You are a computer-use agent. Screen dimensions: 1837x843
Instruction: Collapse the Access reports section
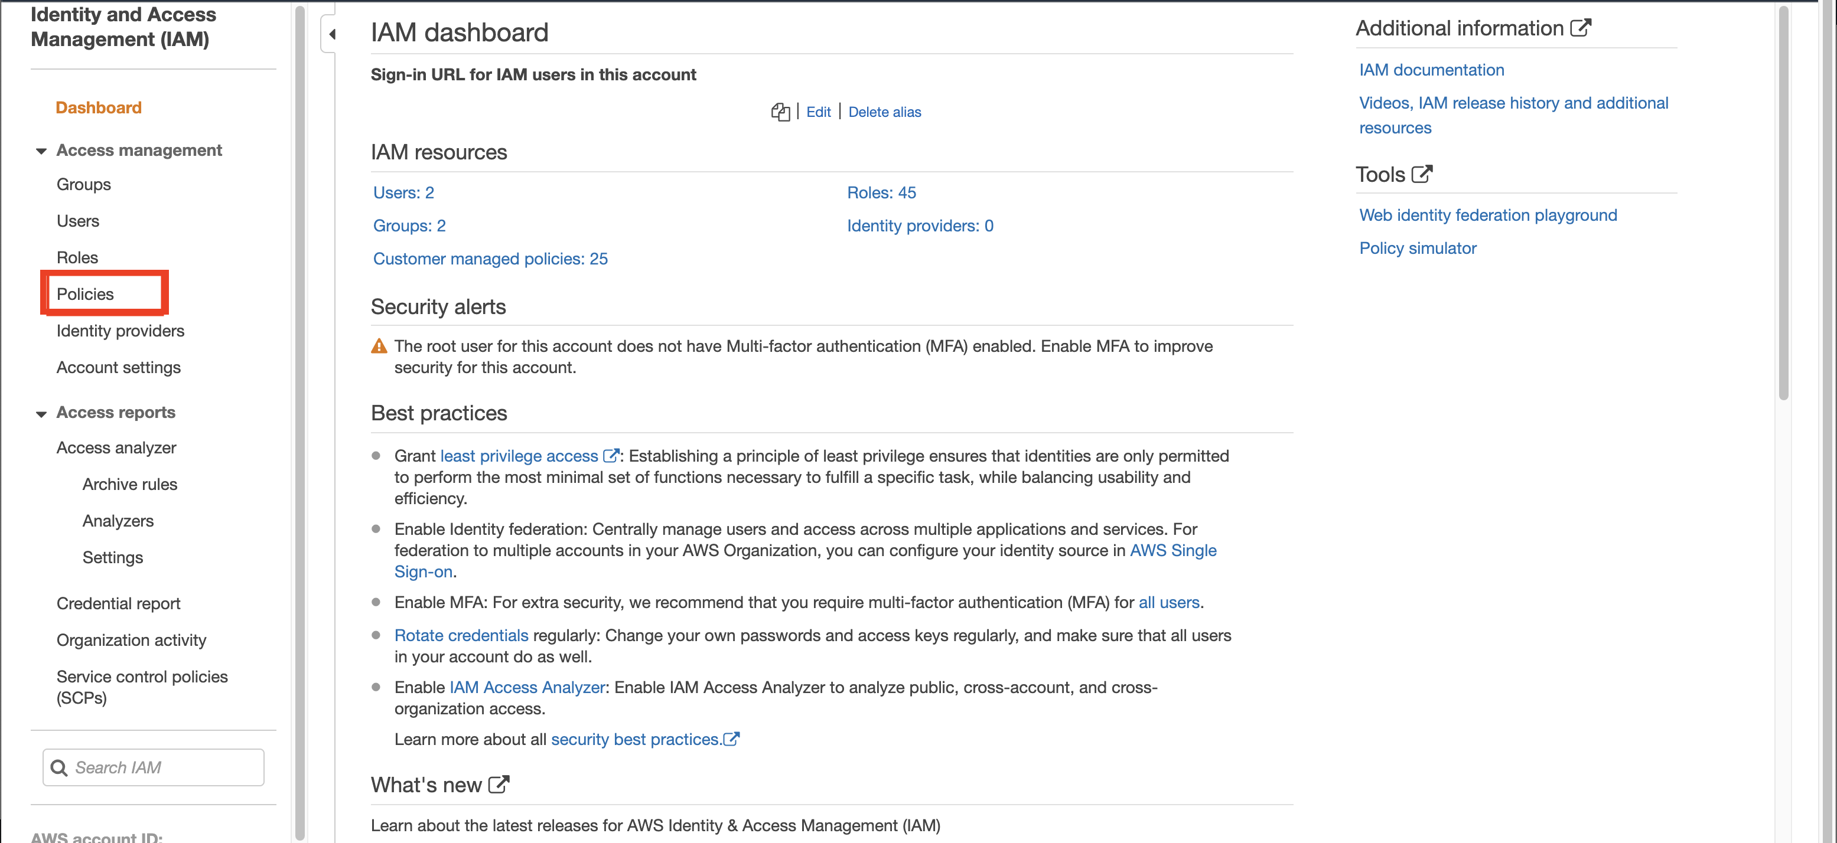pos(41,413)
